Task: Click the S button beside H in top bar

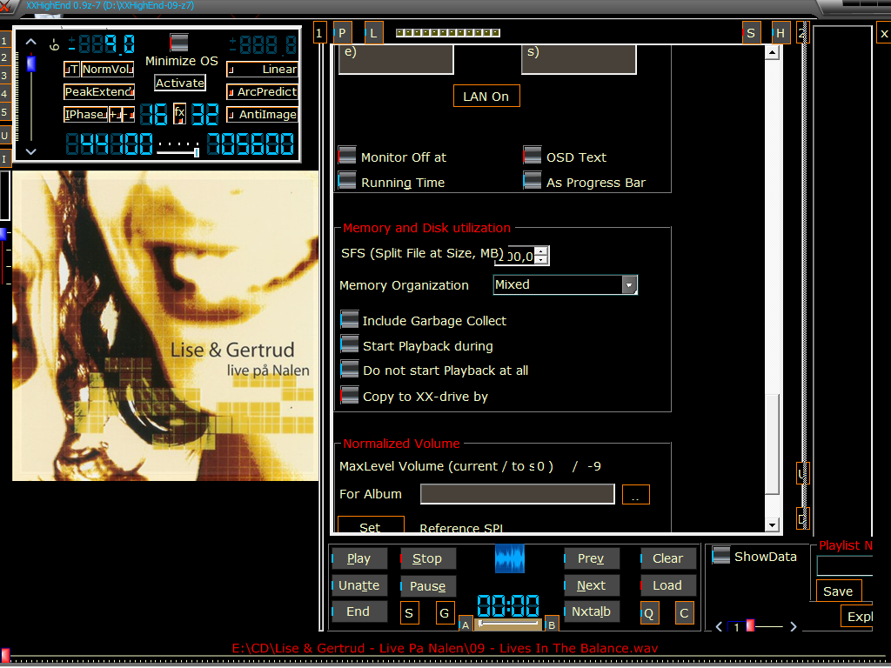Action: pyautogui.click(x=751, y=33)
